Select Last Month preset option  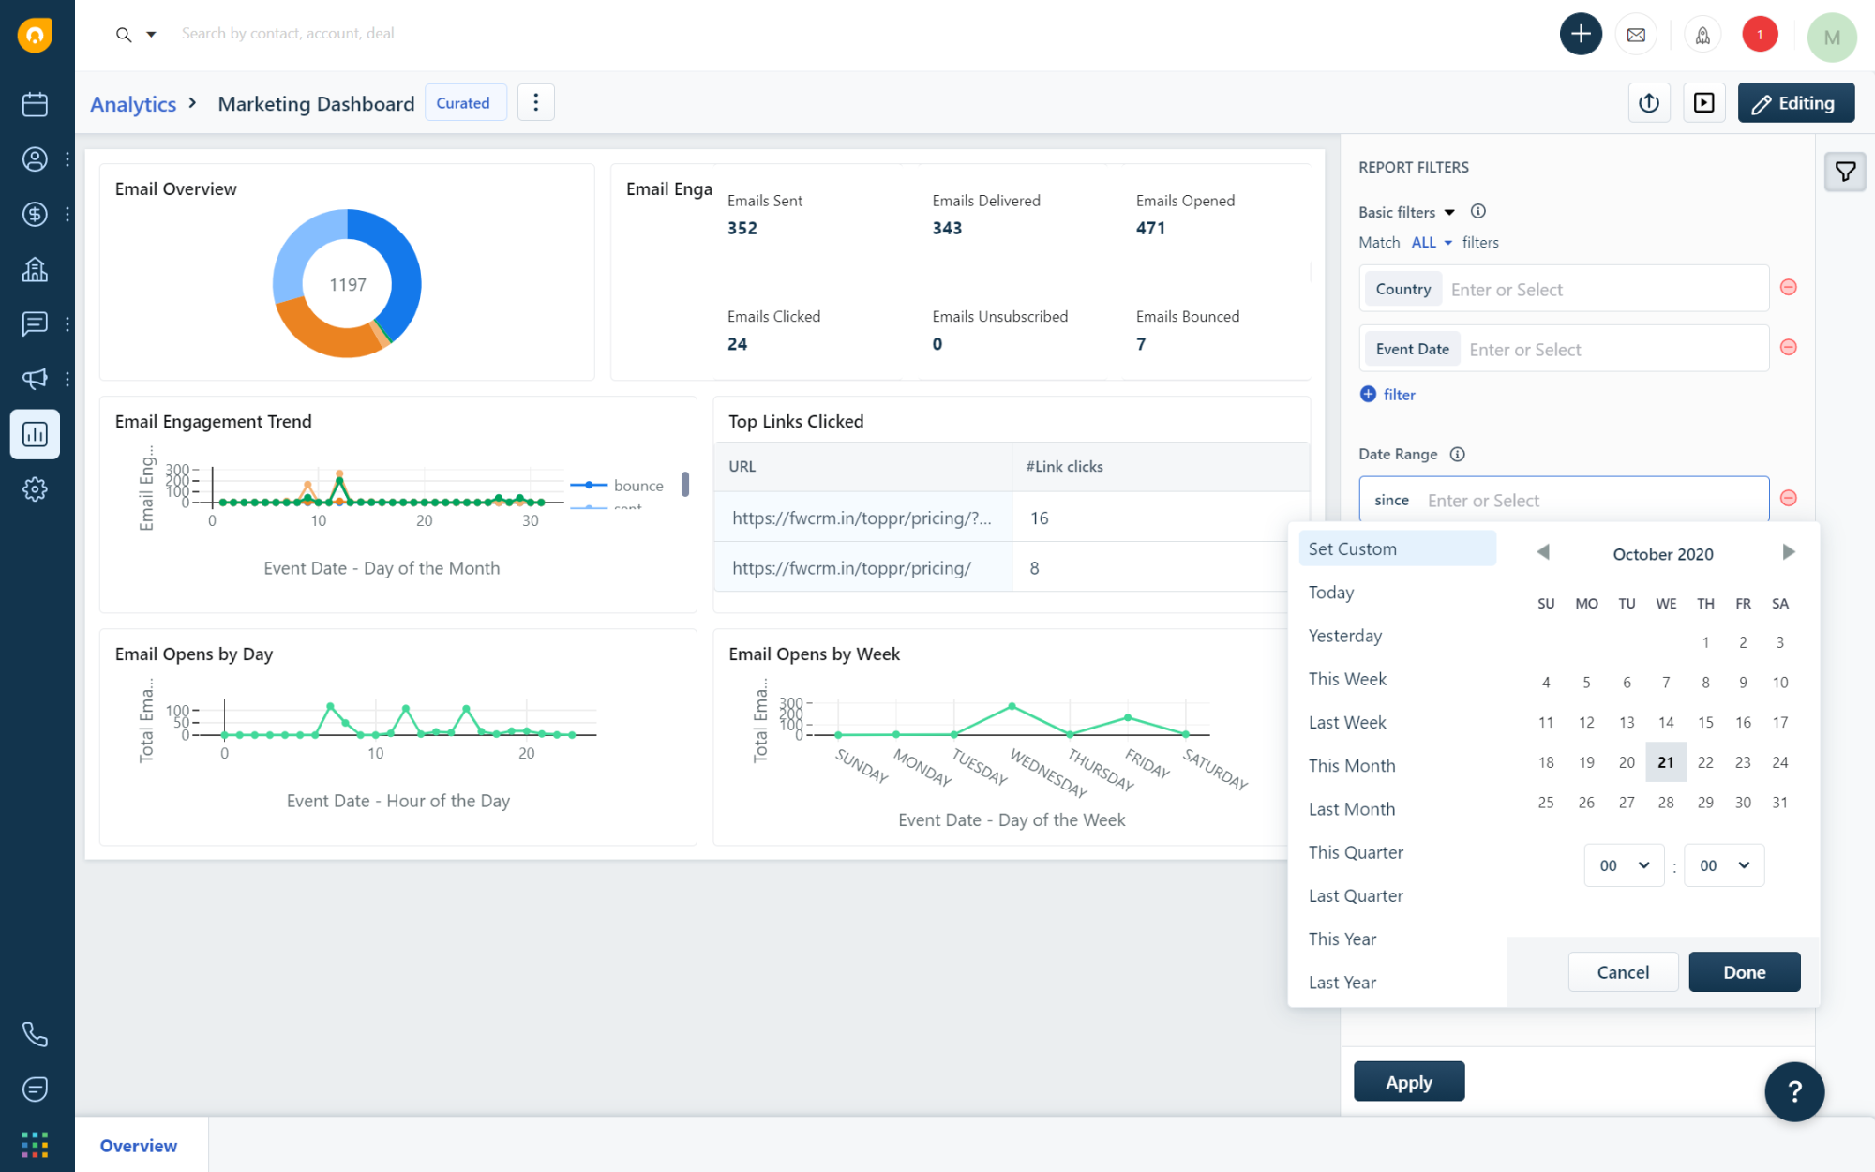[1351, 809]
